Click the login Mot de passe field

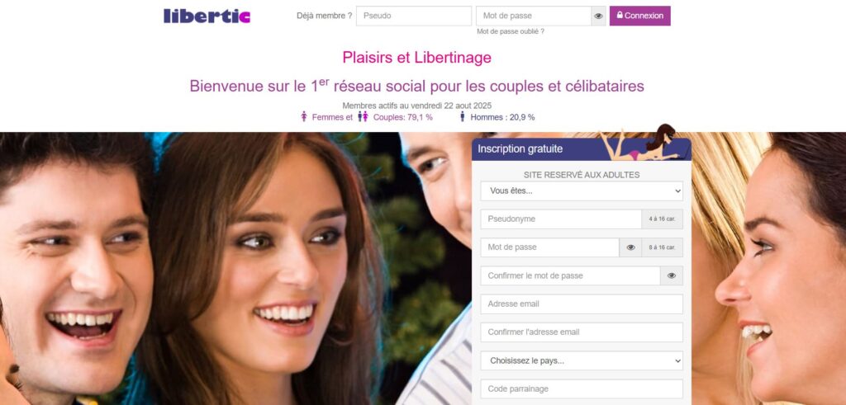[x=534, y=16]
